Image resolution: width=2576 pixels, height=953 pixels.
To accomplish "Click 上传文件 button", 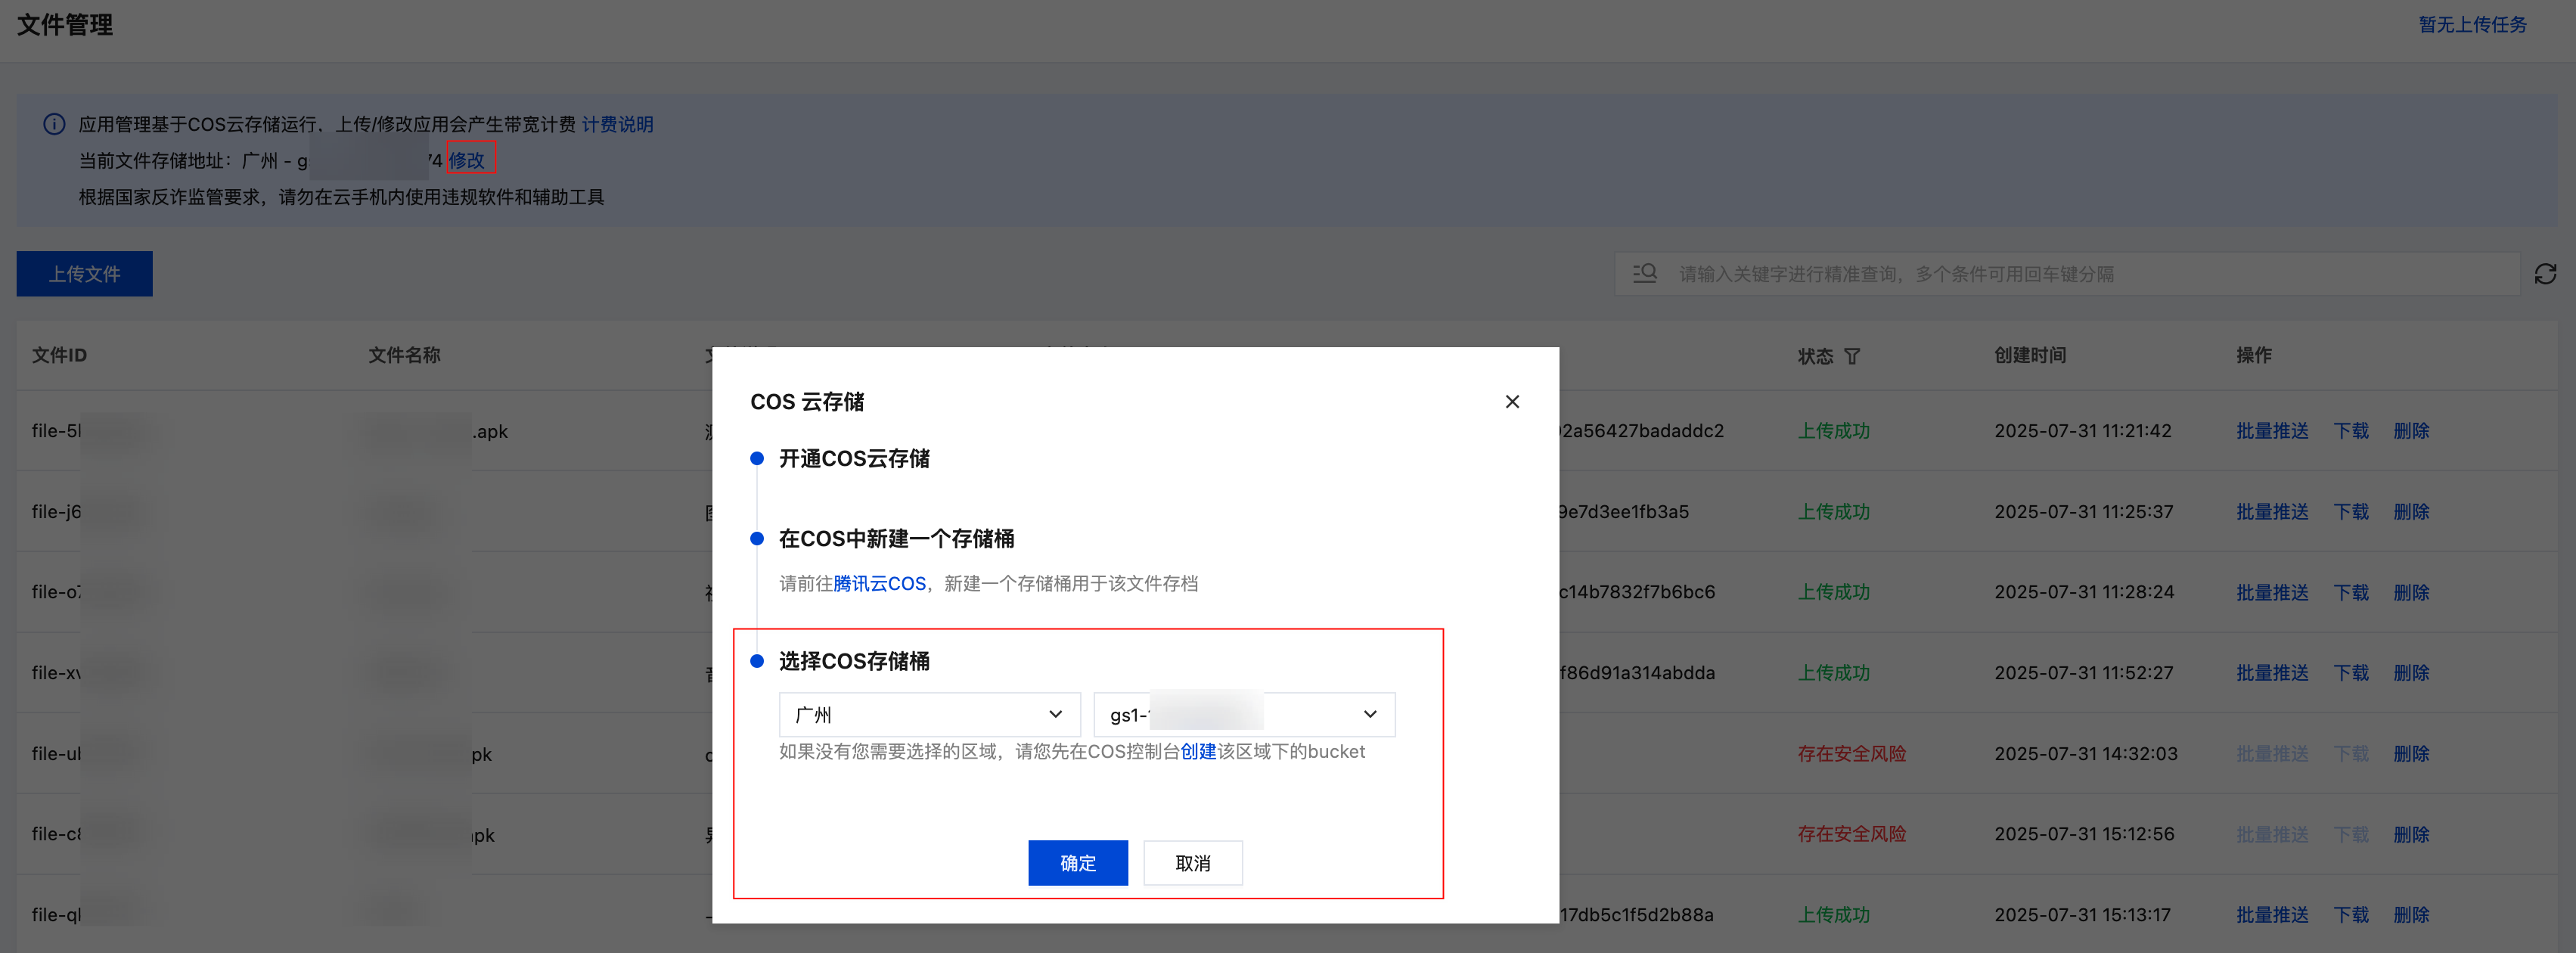I will (85, 273).
